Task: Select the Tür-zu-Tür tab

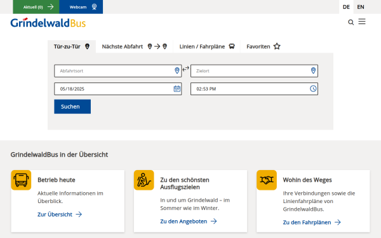Action: 72,46
